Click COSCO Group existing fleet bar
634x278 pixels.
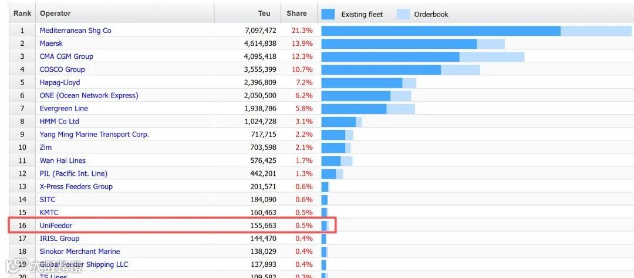pyautogui.click(x=382, y=69)
